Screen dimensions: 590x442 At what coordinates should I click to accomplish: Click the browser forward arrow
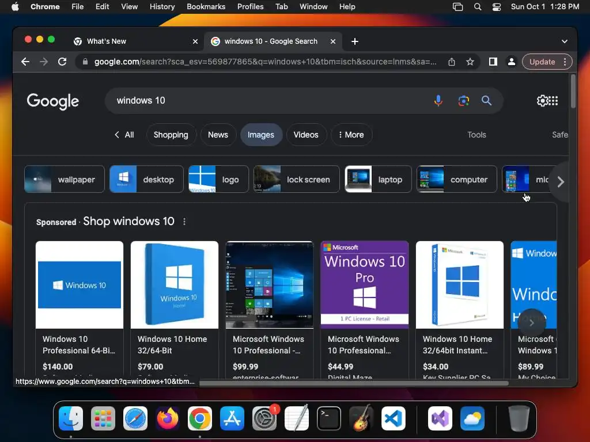(44, 62)
